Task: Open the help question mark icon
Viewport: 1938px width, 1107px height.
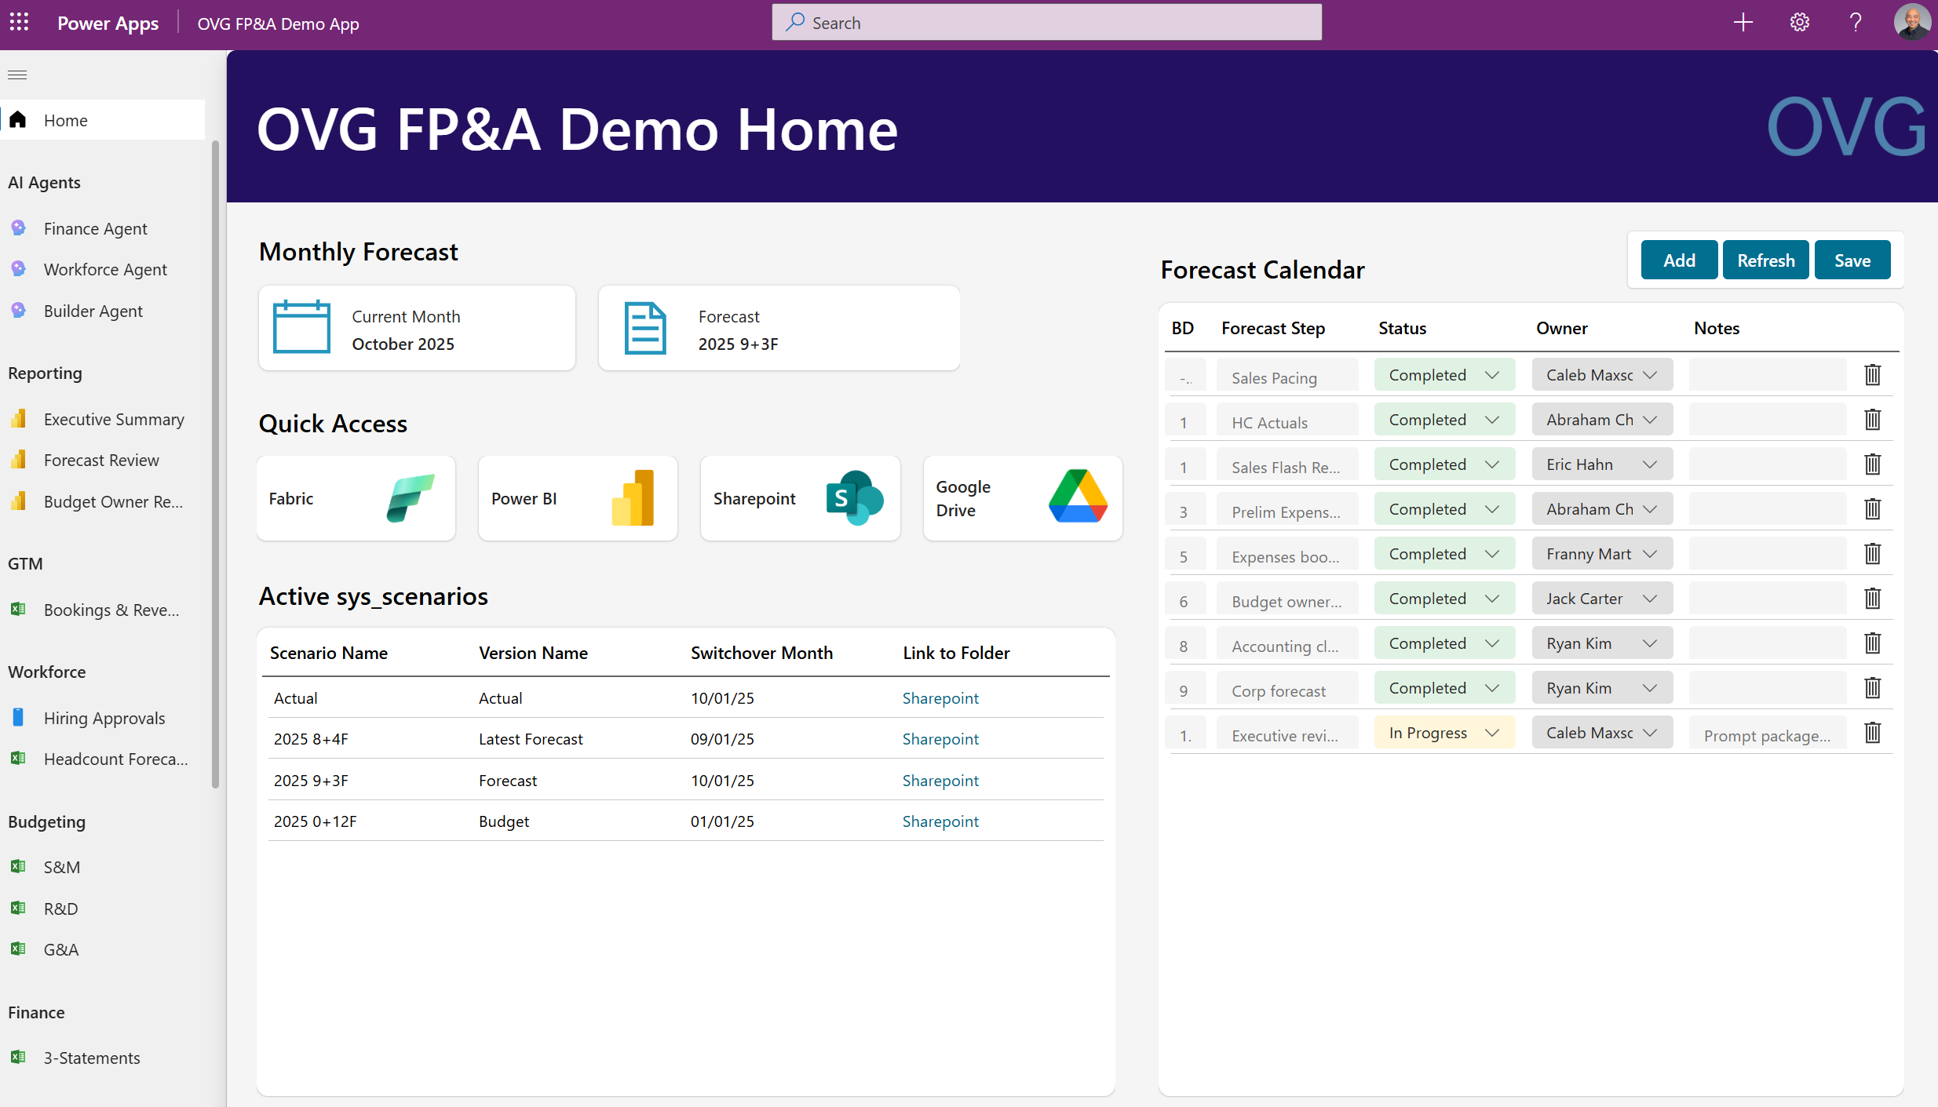Action: click(1856, 22)
